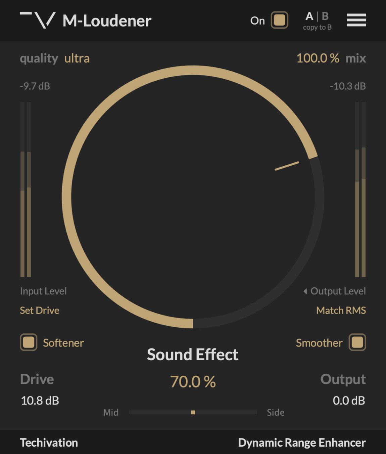Switch to preset slot B

pos(325,16)
